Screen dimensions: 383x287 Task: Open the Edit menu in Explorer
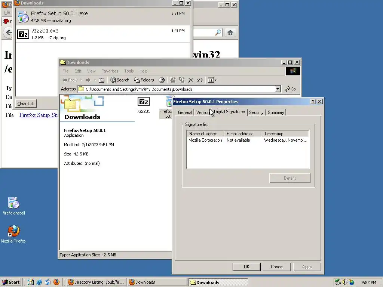pyautogui.click(x=78, y=71)
